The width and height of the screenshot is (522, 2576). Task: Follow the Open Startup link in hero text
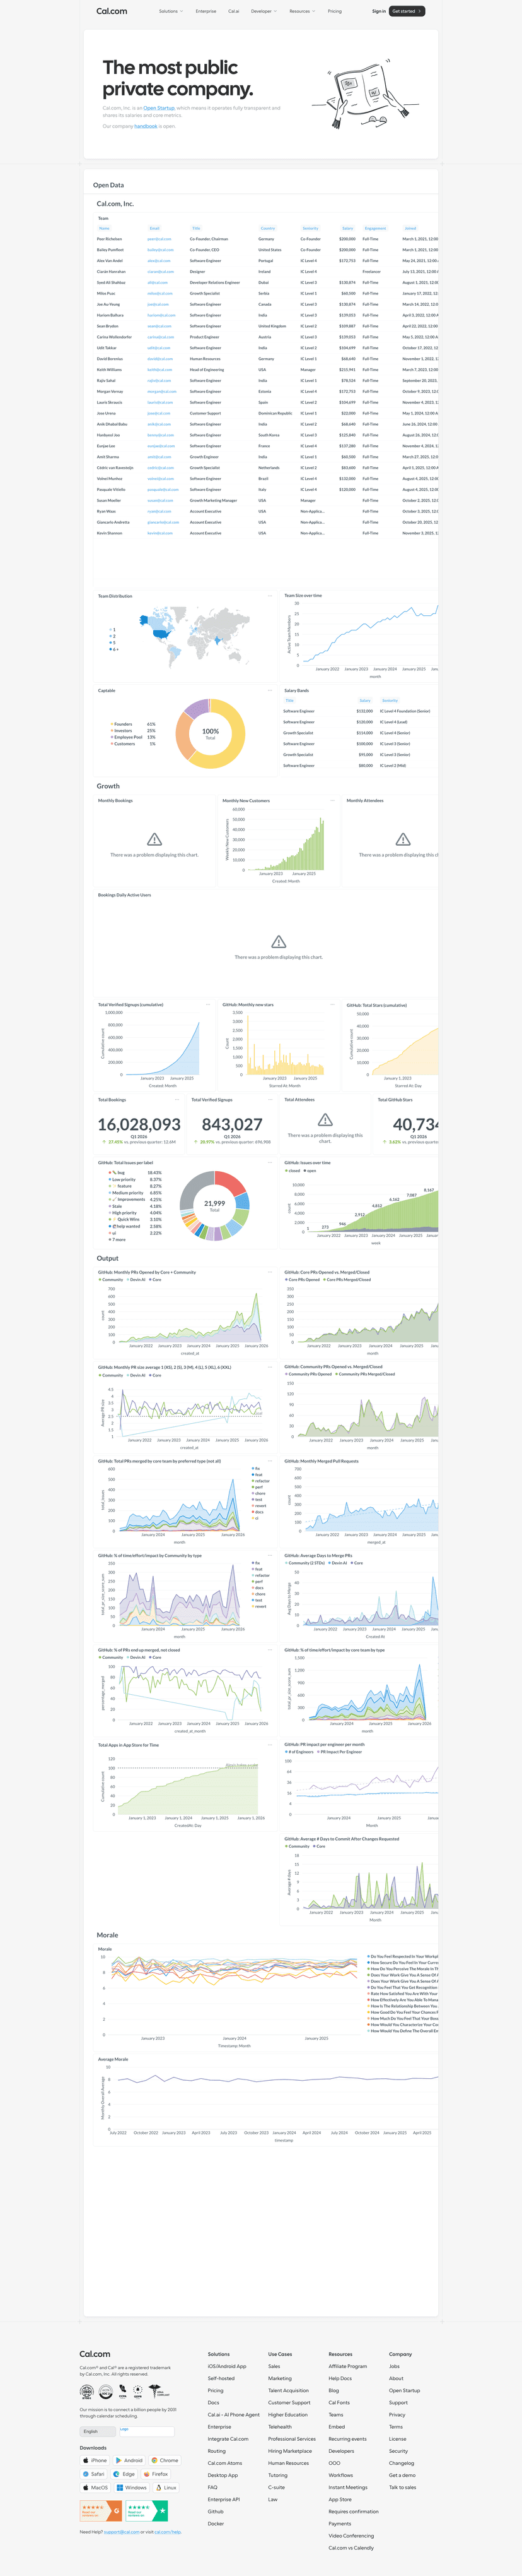(159, 108)
